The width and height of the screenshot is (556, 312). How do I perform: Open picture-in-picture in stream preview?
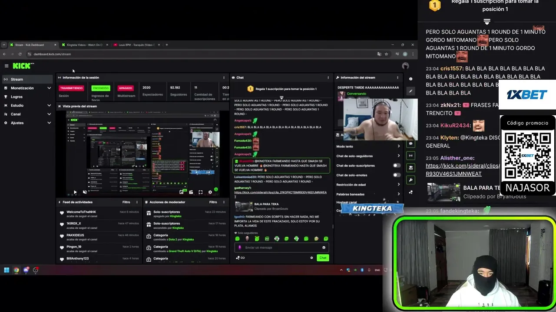182,192
